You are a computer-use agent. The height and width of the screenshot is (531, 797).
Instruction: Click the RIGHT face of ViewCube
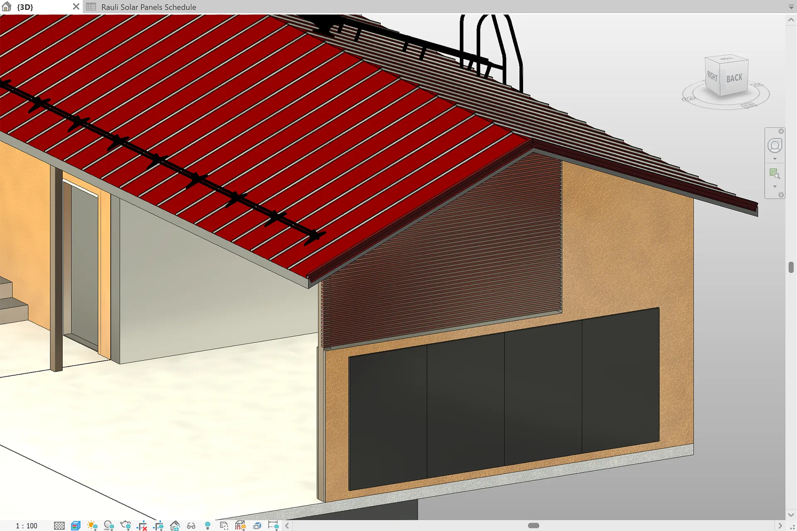point(712,76)
